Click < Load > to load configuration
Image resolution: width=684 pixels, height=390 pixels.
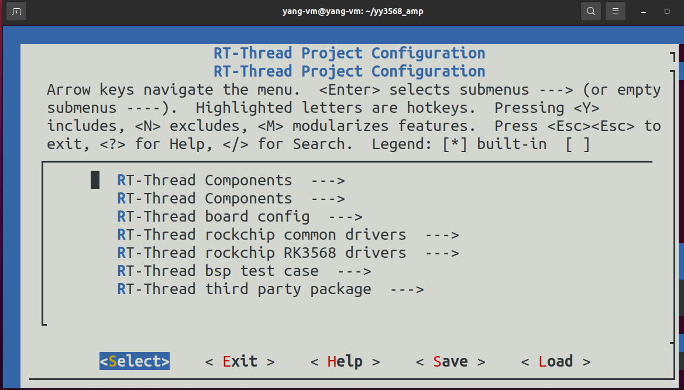point(556,361)
